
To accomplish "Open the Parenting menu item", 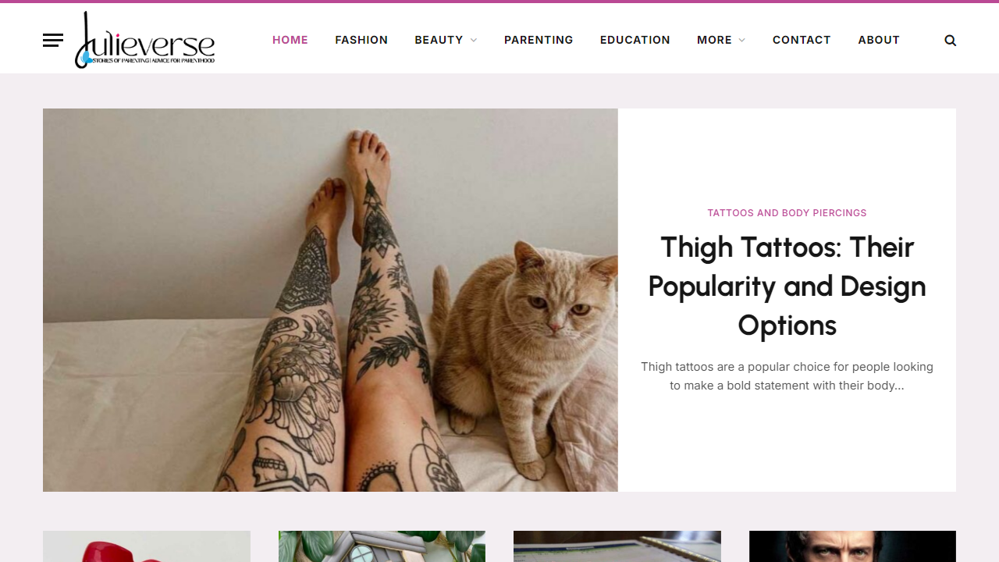I will tap(539, 40).
